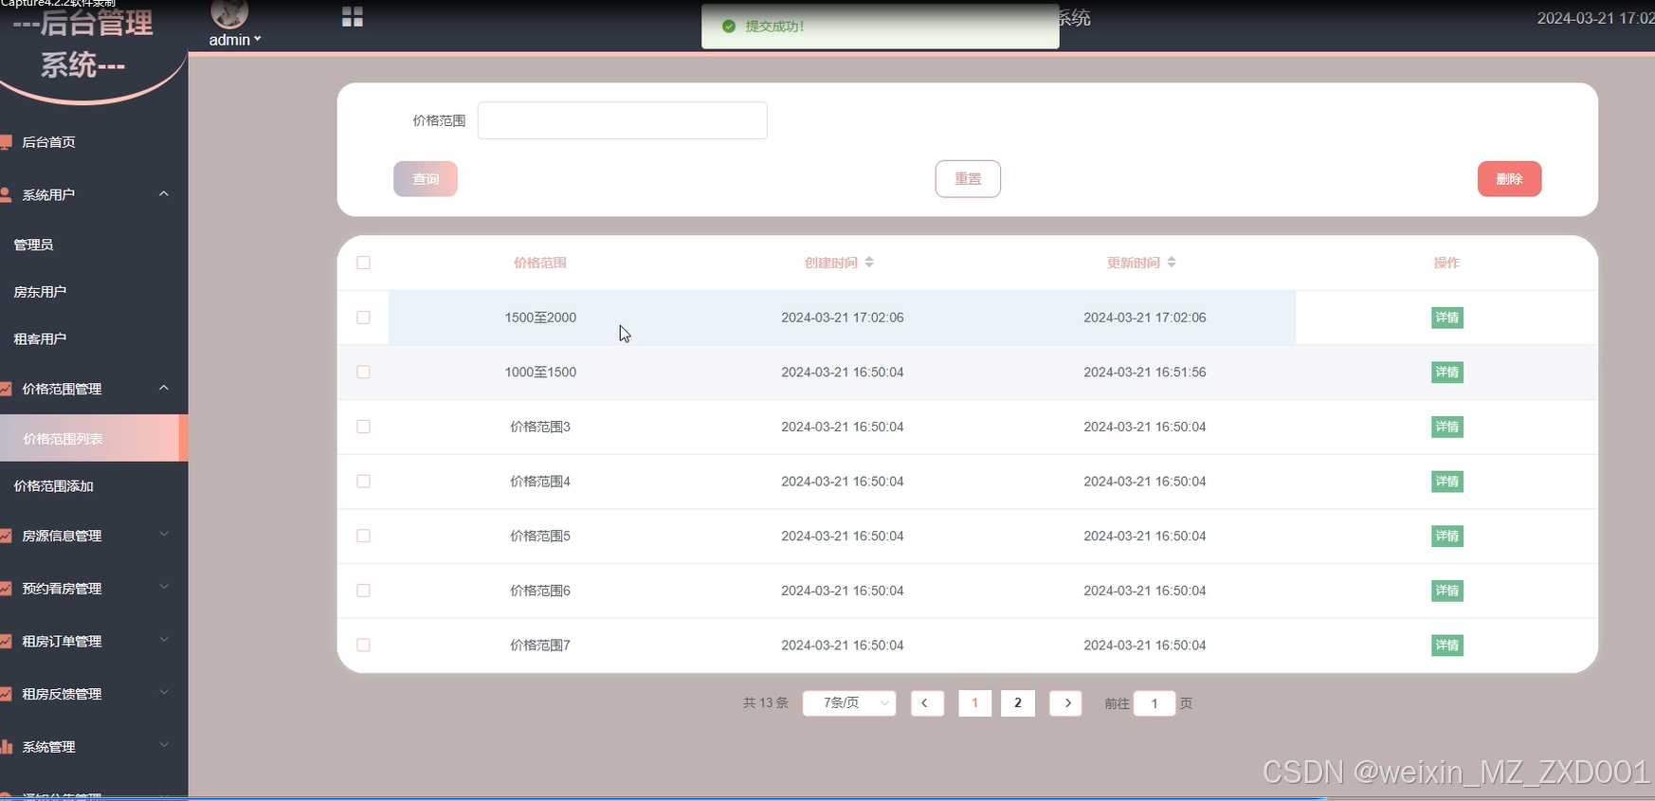Check the 价格范围5 row checkbox
The width and height of the screenshot is (1655, 801).
363,536
